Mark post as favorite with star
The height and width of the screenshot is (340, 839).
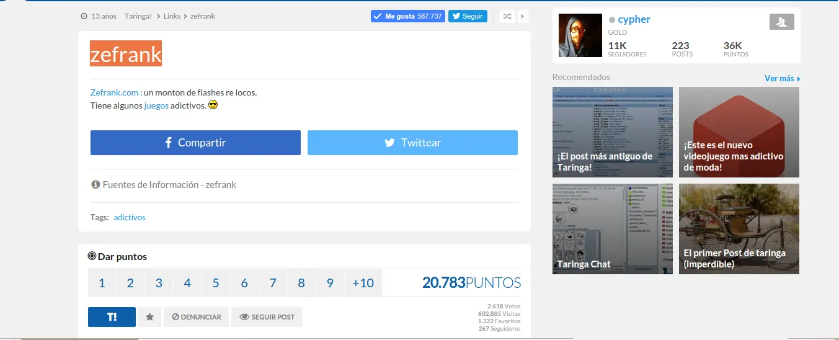[x=149, y=317]
